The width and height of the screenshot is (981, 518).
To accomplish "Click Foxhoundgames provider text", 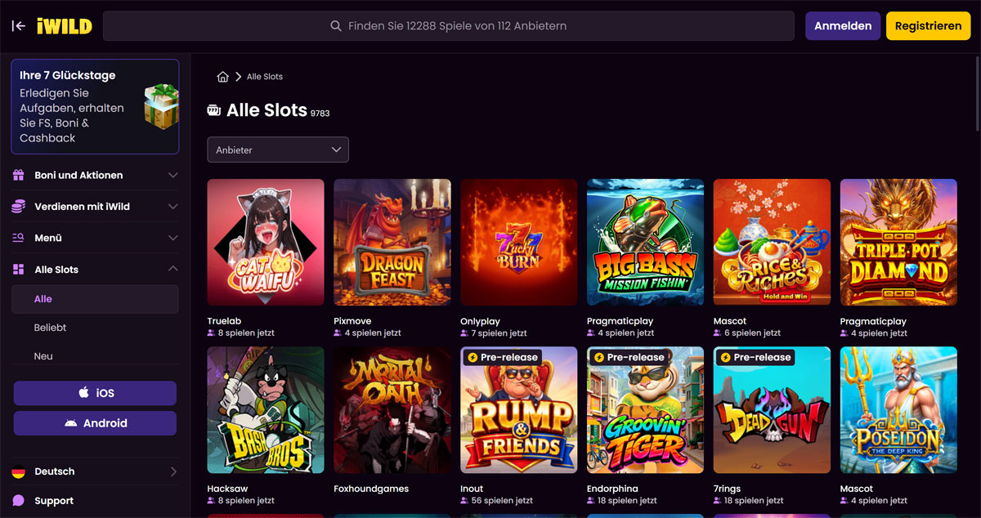I will [371, 489].
